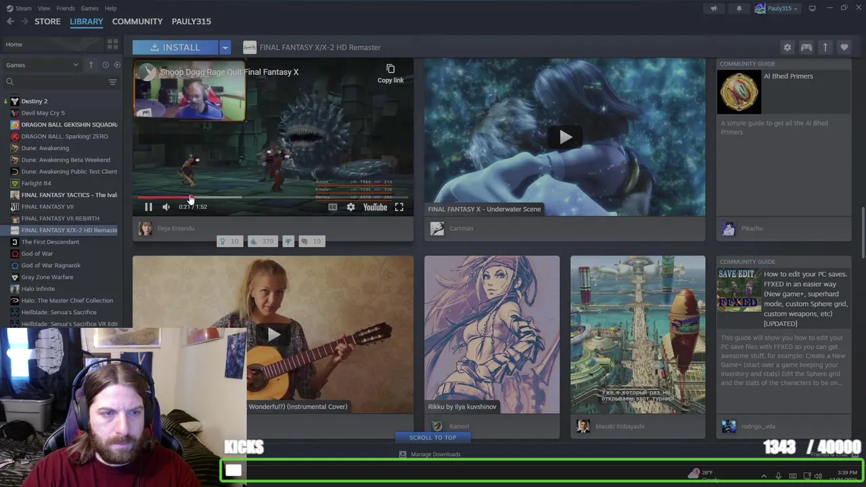This screenshot has height=487, width=866.
Task: Toggle ready-to-play filter icon
Action: (x=117, y=65)
